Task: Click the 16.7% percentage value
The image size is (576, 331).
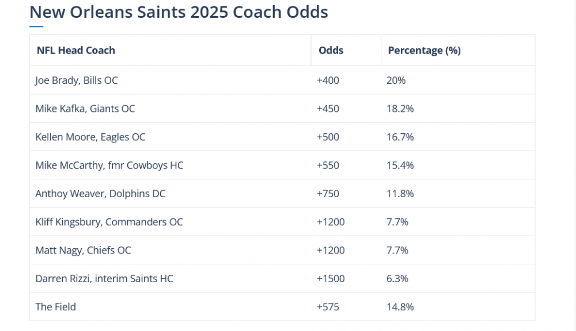Action: [x=400, y=137]
